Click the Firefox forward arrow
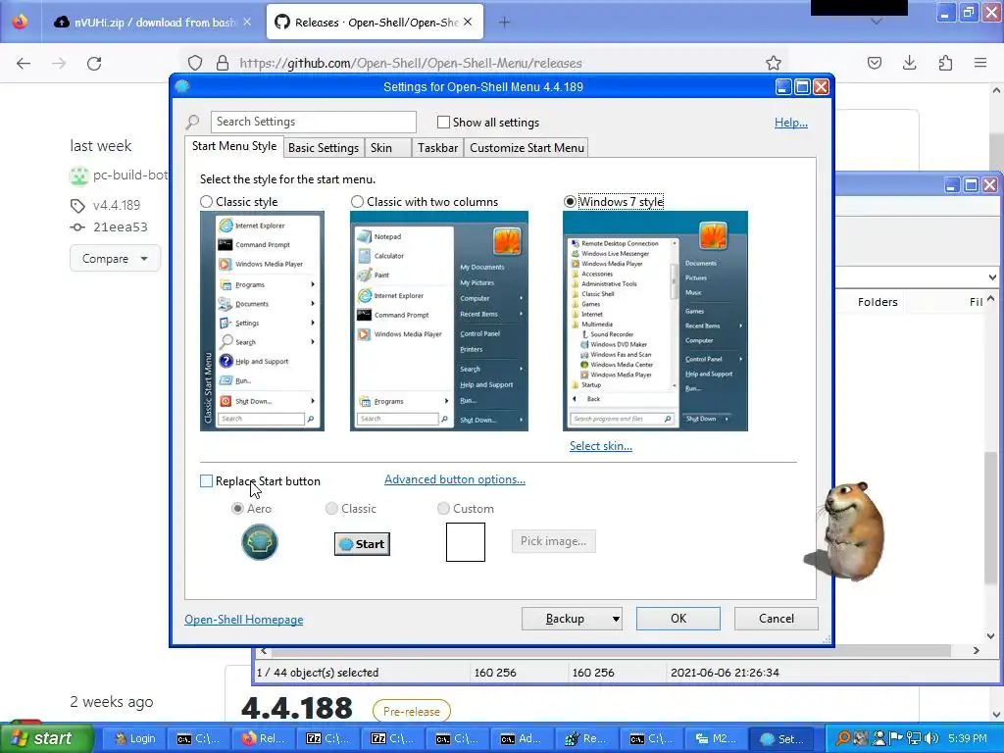This screenshot has height=753, width=1004. (x=59, y=63)
